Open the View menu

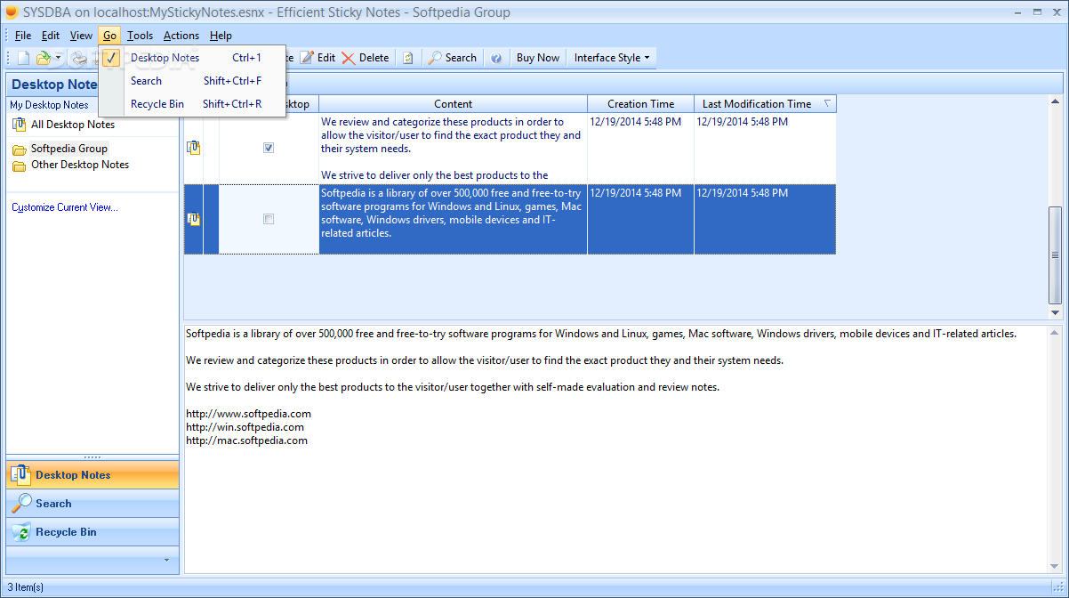coord(81,36)
